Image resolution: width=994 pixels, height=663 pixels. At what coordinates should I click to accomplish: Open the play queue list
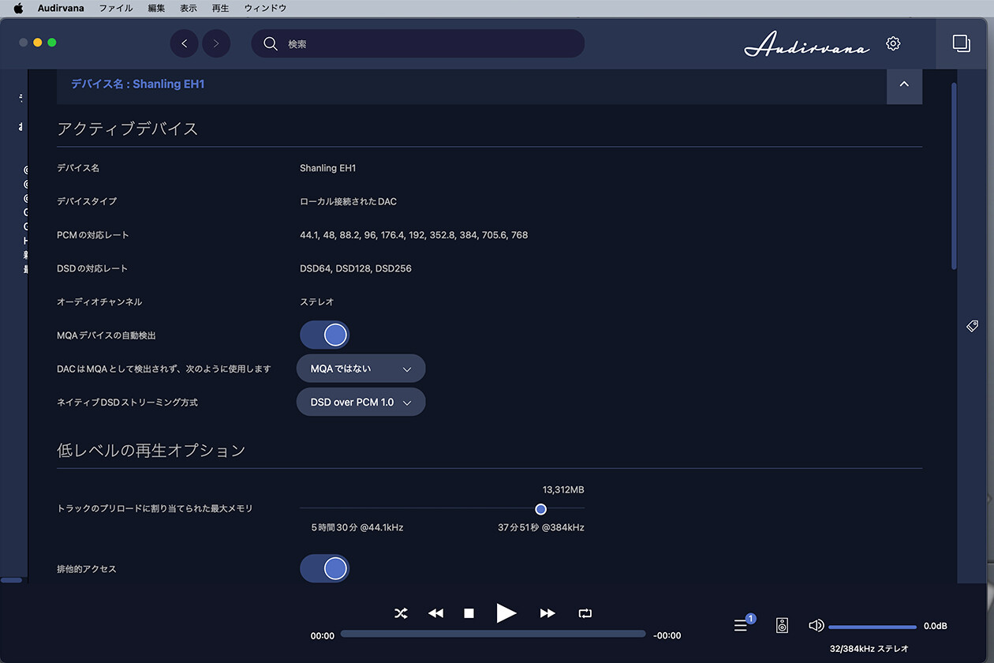pyautogui.click(x=742, y=624)
